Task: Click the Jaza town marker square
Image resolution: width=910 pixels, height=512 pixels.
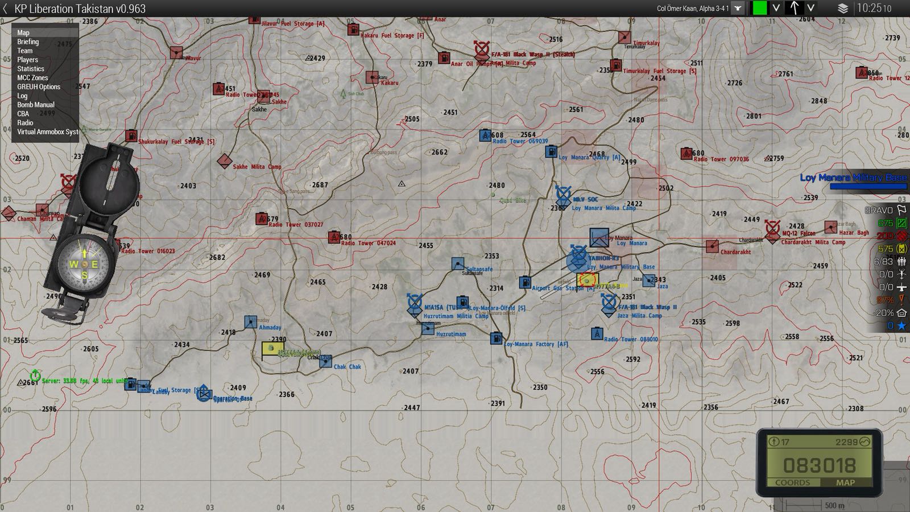Action: (x=649, y=280)
